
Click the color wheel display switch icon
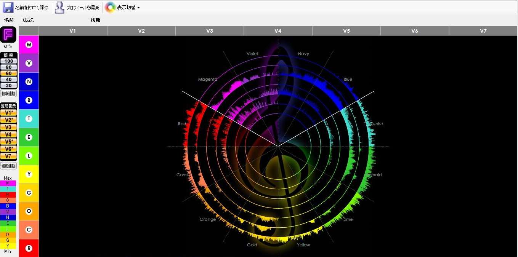click(110, 7)
